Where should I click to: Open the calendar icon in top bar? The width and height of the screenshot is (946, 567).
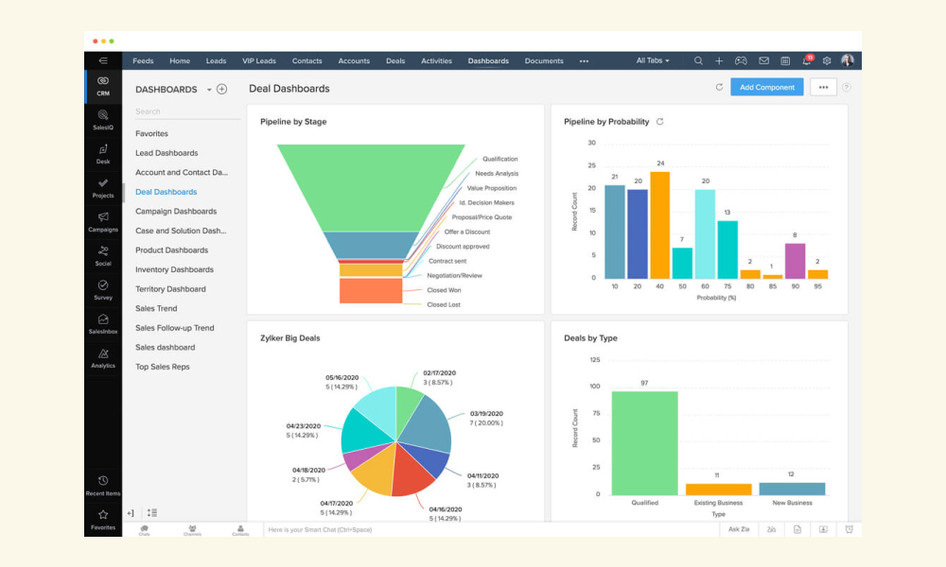[785, 60]
